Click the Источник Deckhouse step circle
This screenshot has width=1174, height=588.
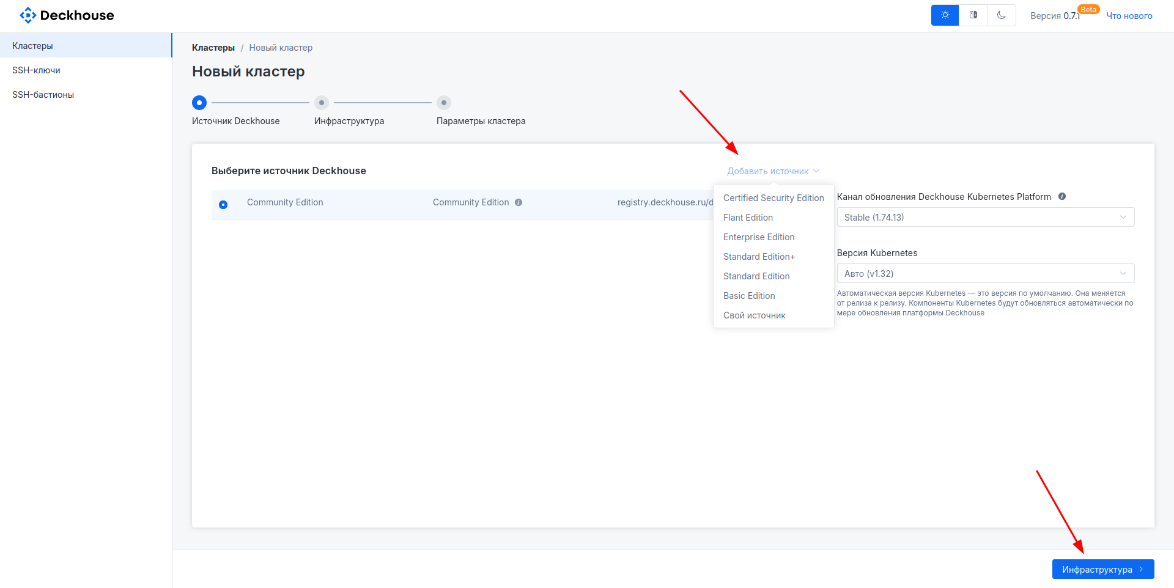(199, 103)
